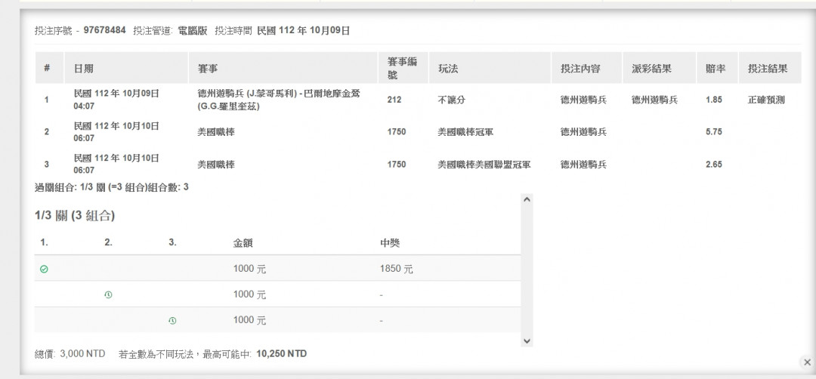Click the total price 3,000 NTD

[83, 353]
